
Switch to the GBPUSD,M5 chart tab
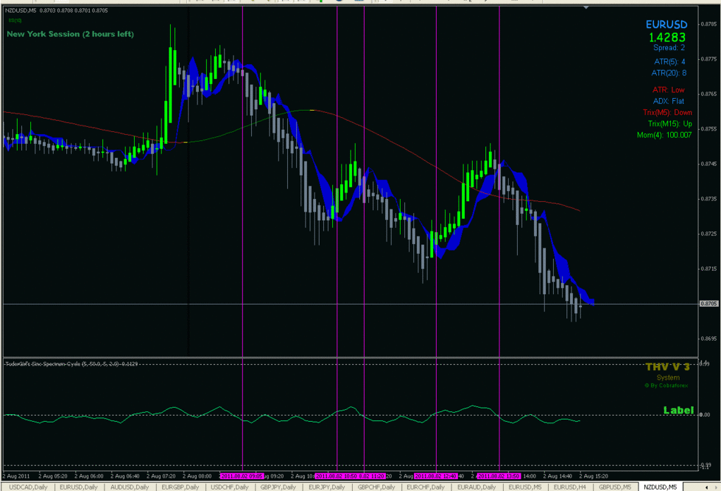click(613, 487)
